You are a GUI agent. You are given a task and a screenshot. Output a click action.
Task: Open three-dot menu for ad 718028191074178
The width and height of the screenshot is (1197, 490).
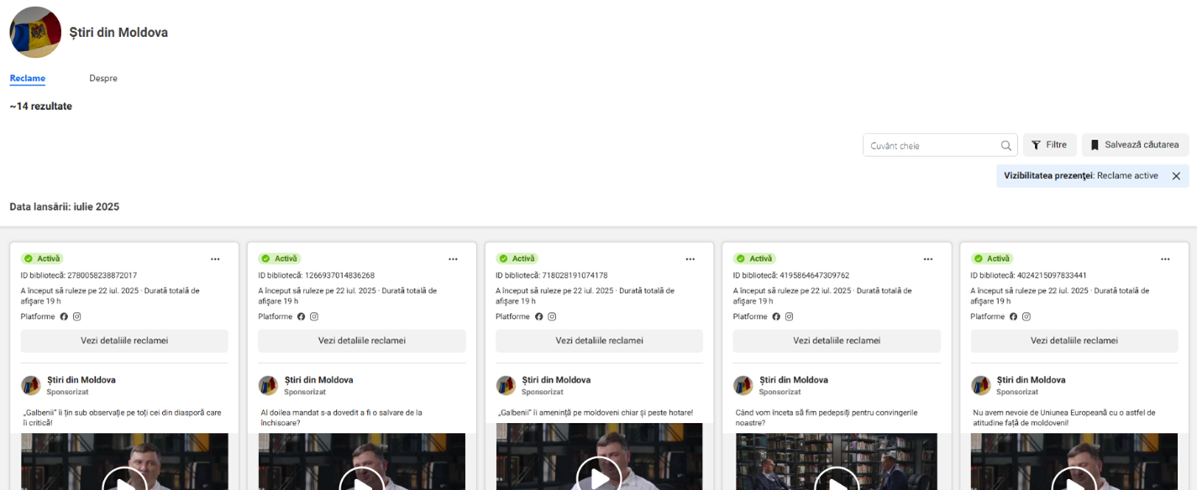tap(690, 259)
